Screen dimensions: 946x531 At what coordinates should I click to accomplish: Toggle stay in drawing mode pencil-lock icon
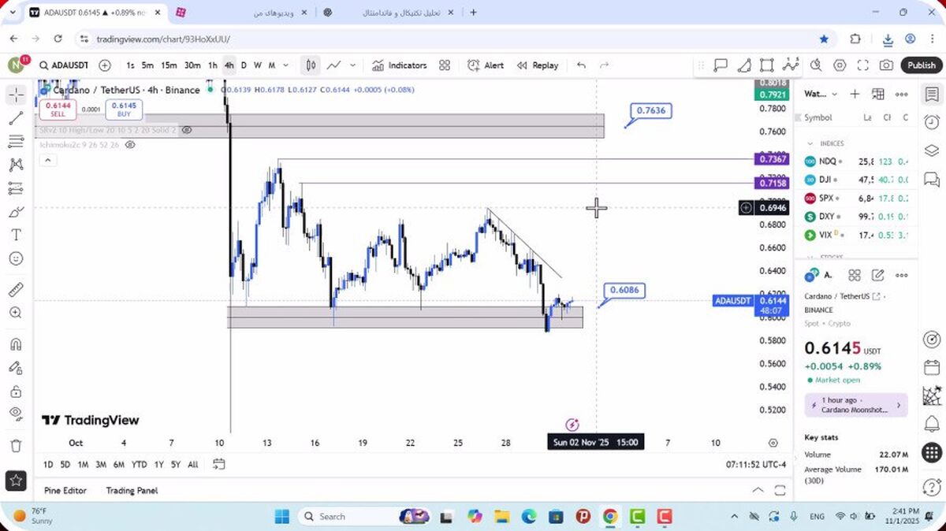[x=16, y=368]
